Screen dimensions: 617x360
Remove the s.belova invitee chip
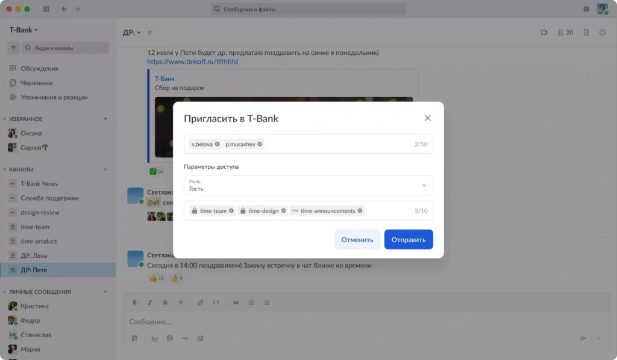click(217, 144)
